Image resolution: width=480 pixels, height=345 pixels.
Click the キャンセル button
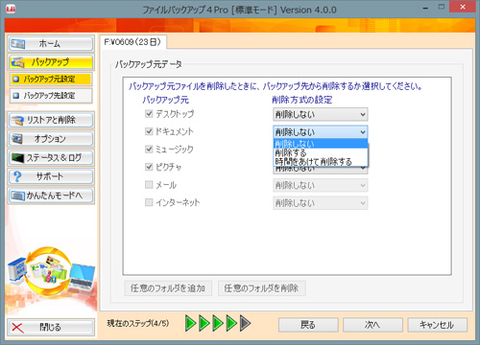pos(437,325)
